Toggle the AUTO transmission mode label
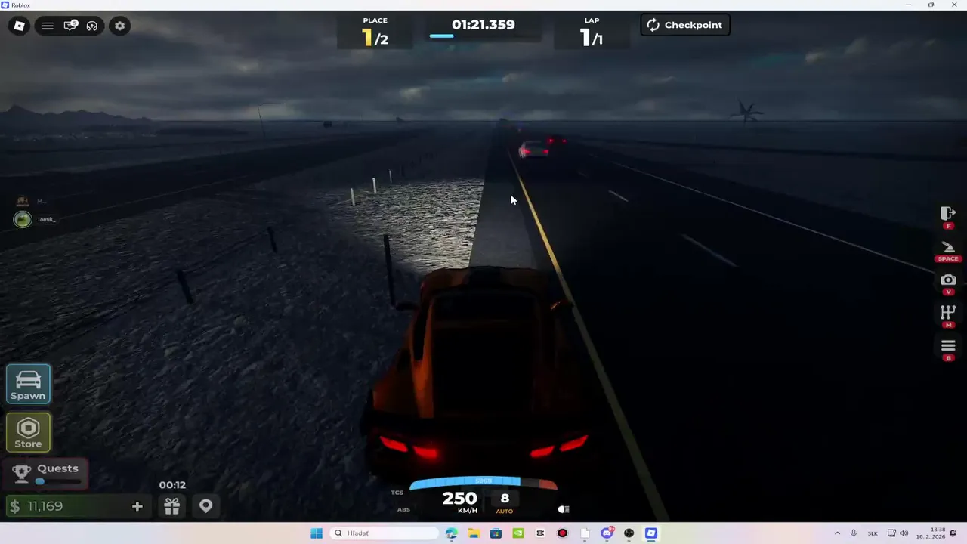The image size is (967, 544). coord(504,512)
